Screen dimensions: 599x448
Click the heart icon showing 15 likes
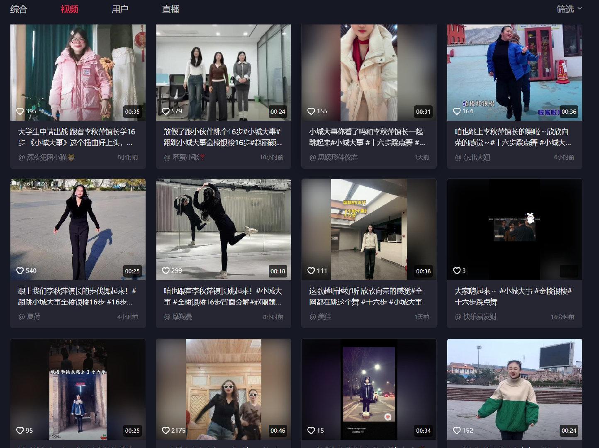point(311,431)
